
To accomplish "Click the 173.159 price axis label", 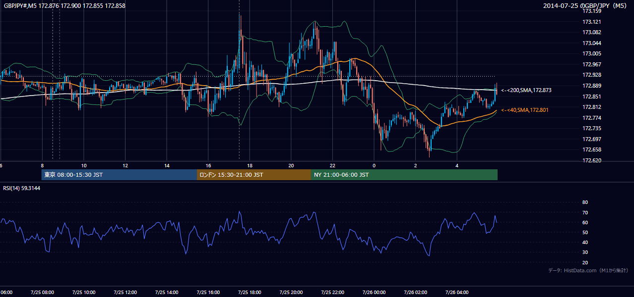I will pyautogui.click(x=591, y=11).
